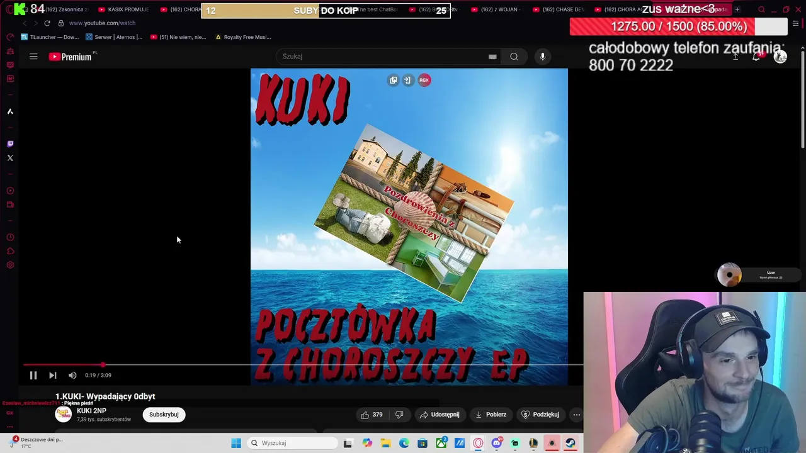Open the YouTube account avatar menu
This screenshot has width=806, height=453.
tap(780, 57)
